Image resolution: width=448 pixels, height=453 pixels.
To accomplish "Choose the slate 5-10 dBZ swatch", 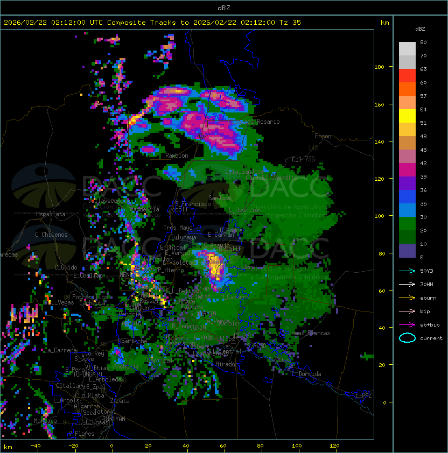I will coord(407,251).
